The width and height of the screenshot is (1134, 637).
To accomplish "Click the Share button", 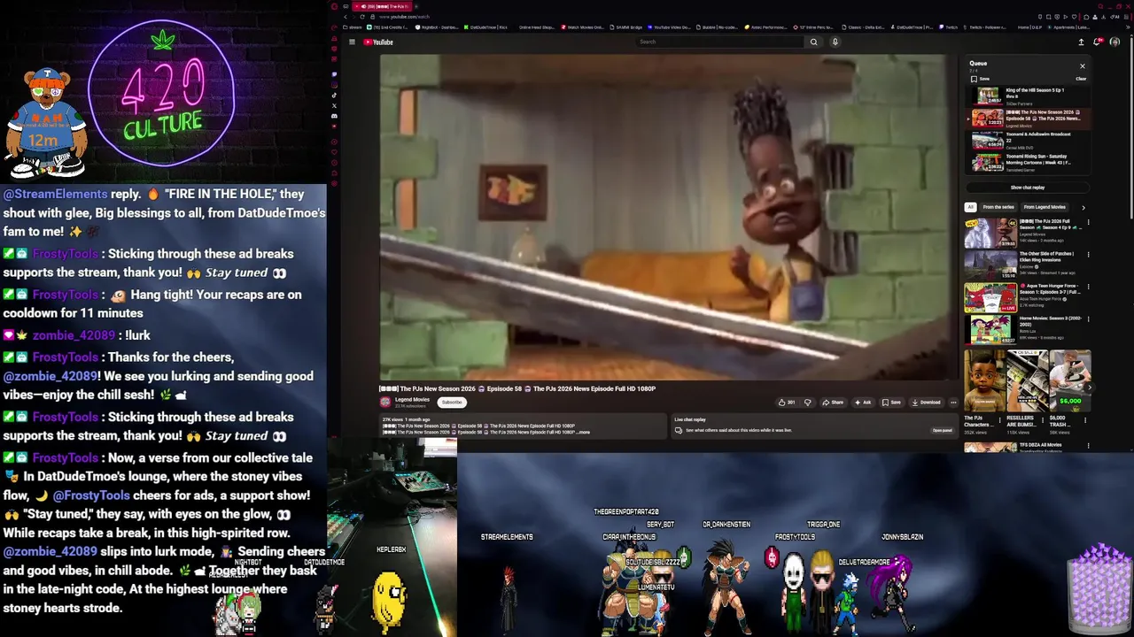I will (x=833, y=403).
